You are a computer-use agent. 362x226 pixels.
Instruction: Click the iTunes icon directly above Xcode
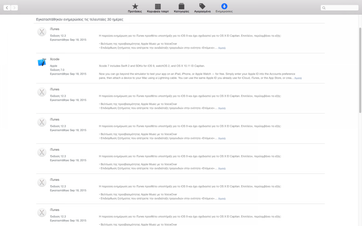click(x=42, y=32)
